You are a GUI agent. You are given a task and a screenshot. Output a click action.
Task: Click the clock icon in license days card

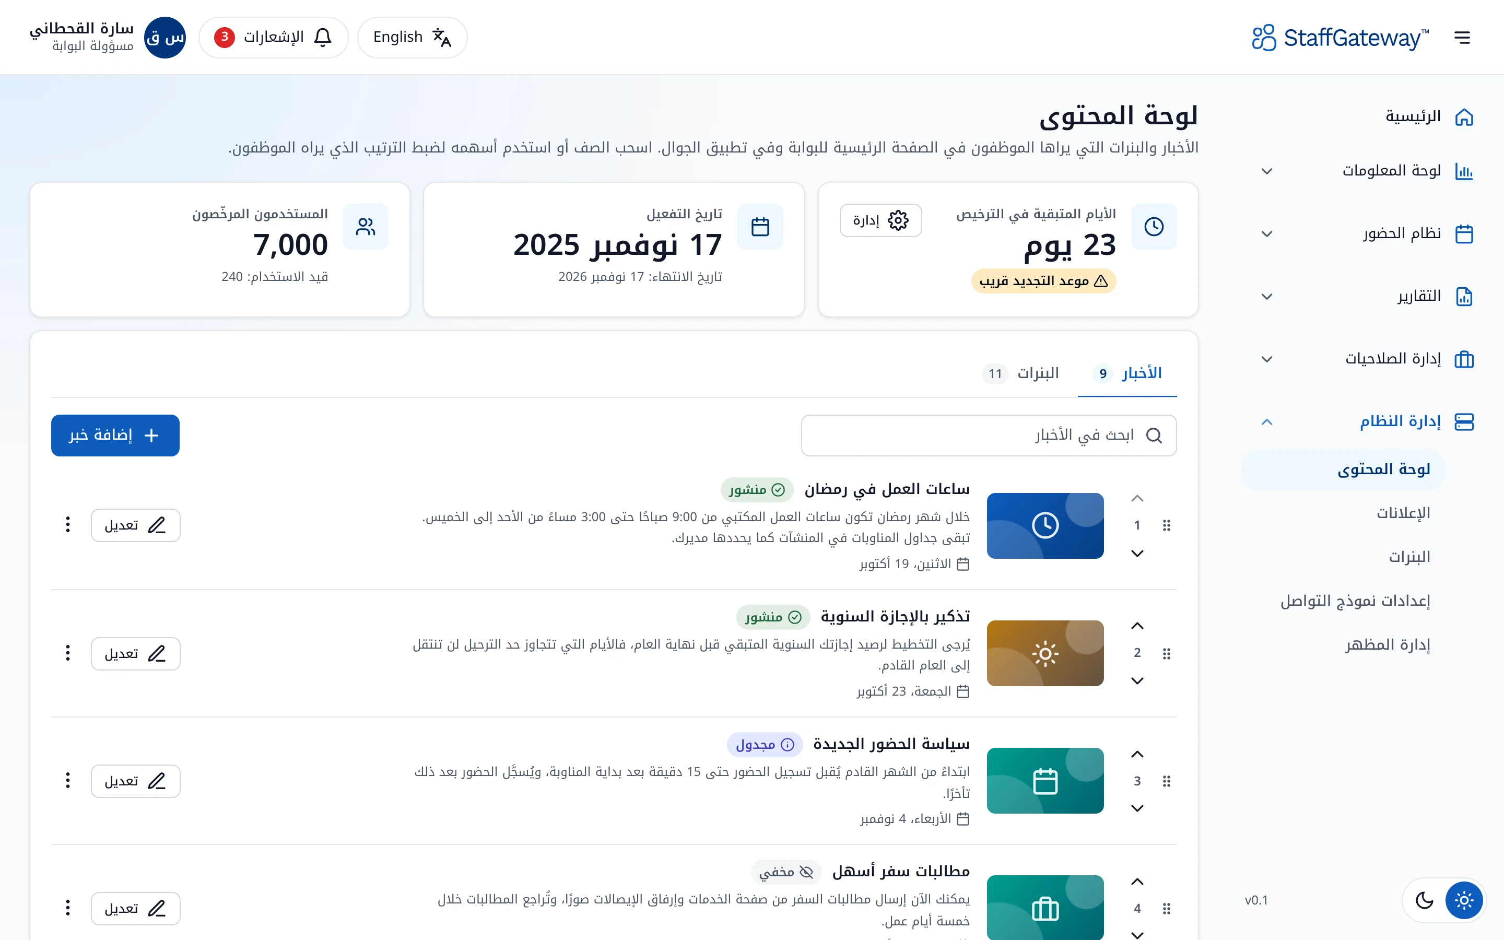point(1154,226)
